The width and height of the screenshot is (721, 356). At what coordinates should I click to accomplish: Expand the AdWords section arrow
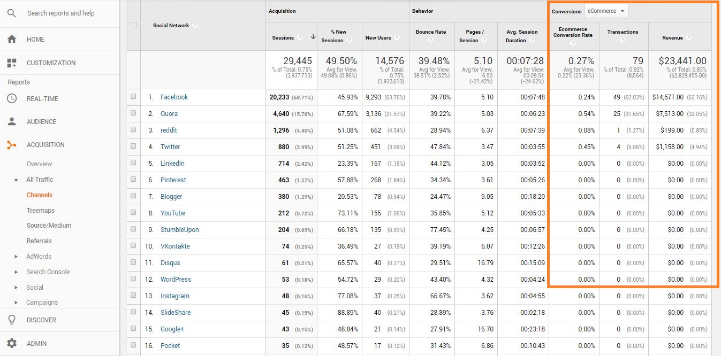pyautogui.click(x=17, y=257)
